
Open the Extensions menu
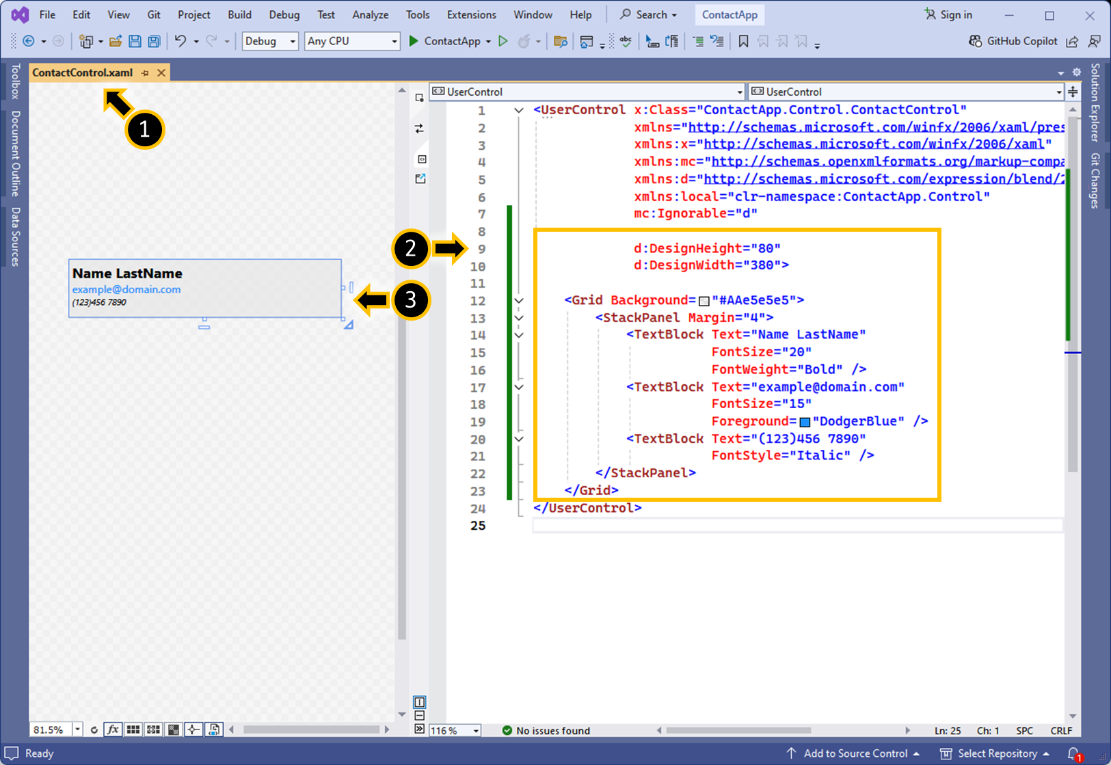[472, 14]
